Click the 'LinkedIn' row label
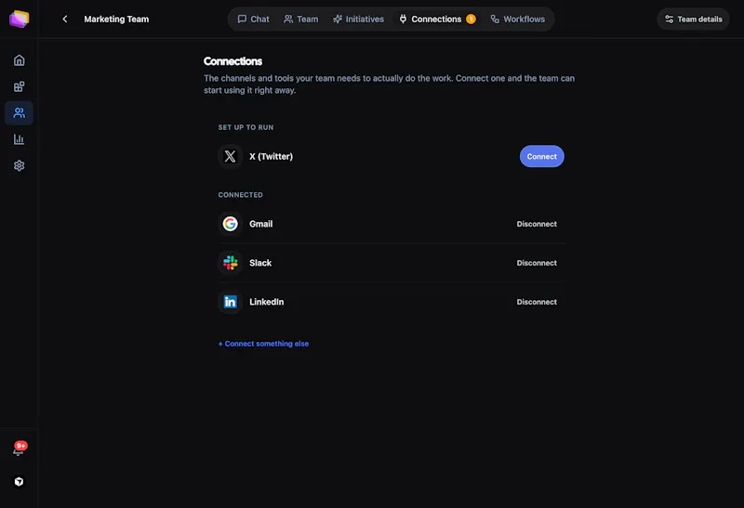Image resolution: width=744 pixels, height=508 pixels. coord(267,302)
